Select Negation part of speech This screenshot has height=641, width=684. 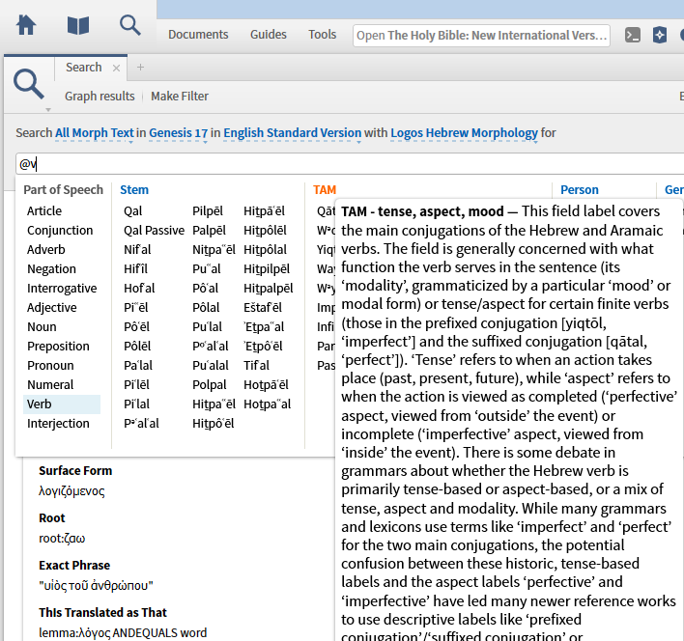point(51,269)
